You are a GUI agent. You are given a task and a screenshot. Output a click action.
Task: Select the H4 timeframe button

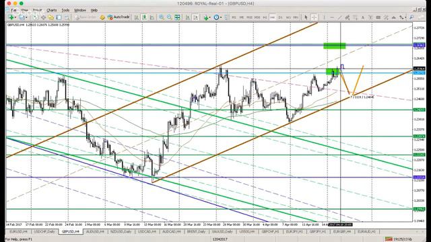[x=272, y=17]
